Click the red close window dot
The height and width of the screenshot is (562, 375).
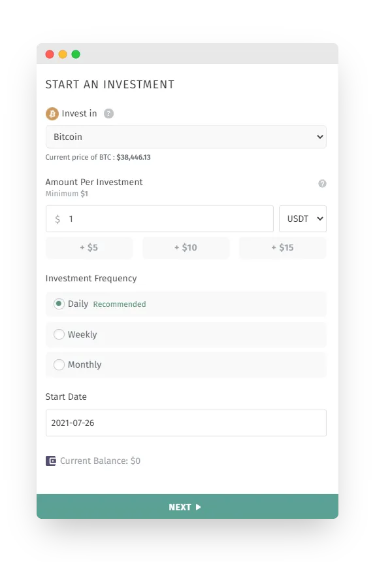click(x=50, y=54)
